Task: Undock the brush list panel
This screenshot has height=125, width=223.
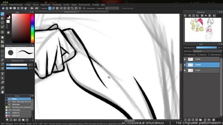Action: tap(31, 96)
